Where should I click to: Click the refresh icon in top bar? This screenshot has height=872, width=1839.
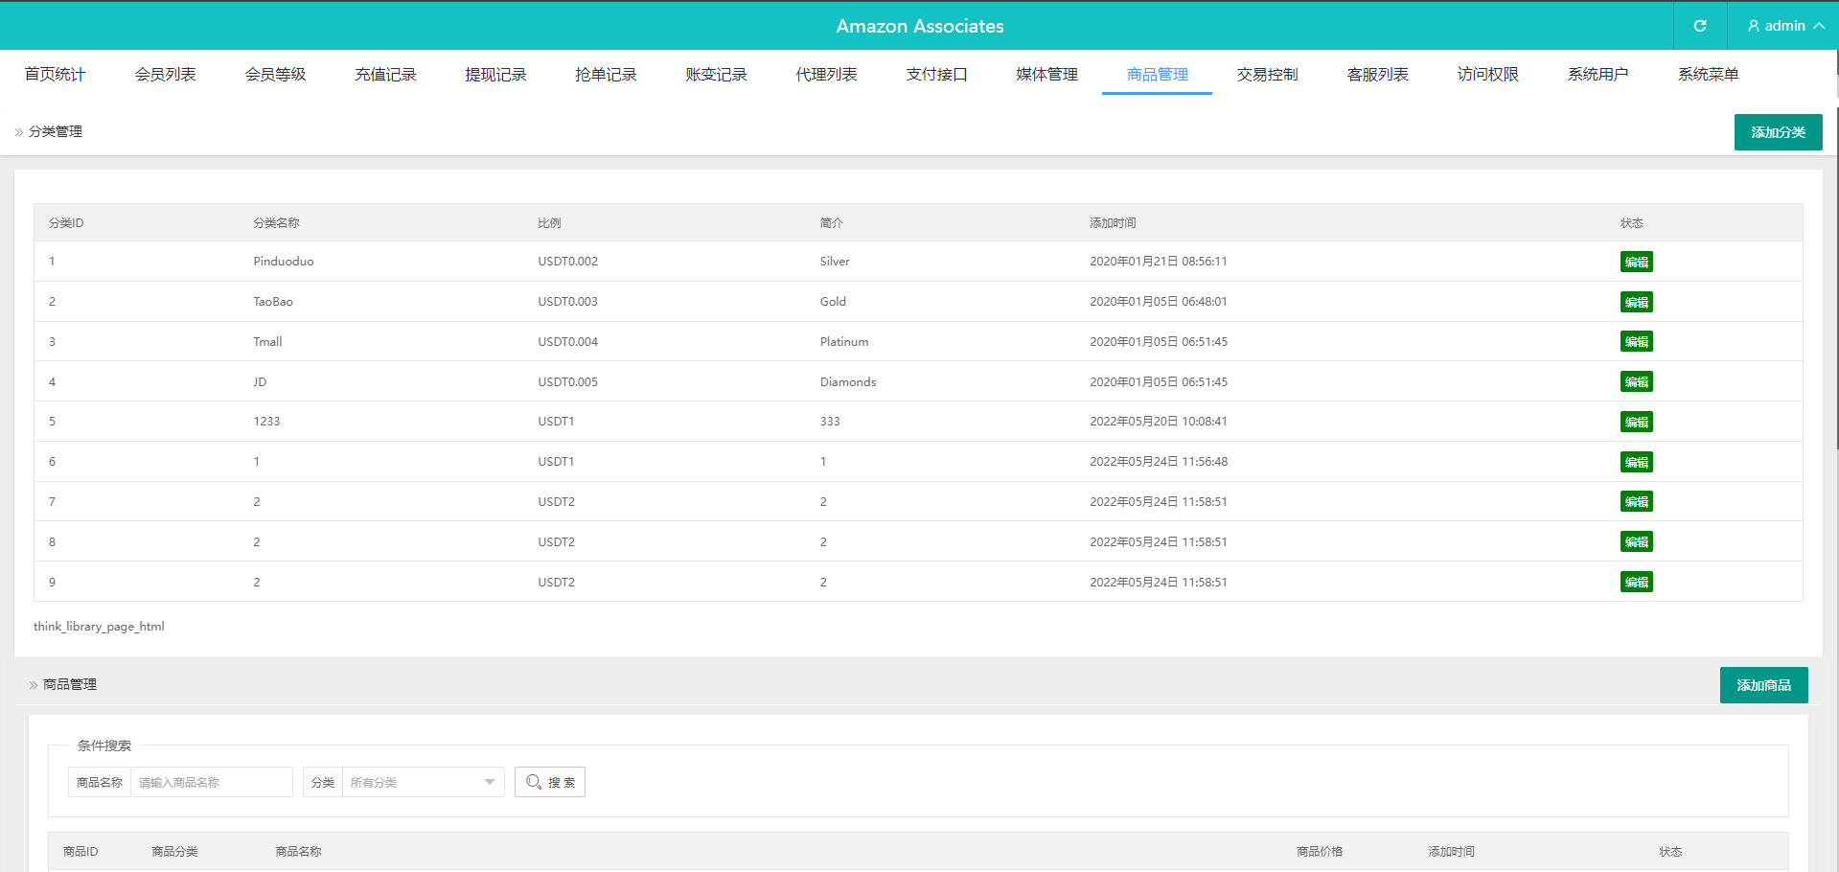click(1700, 26)
